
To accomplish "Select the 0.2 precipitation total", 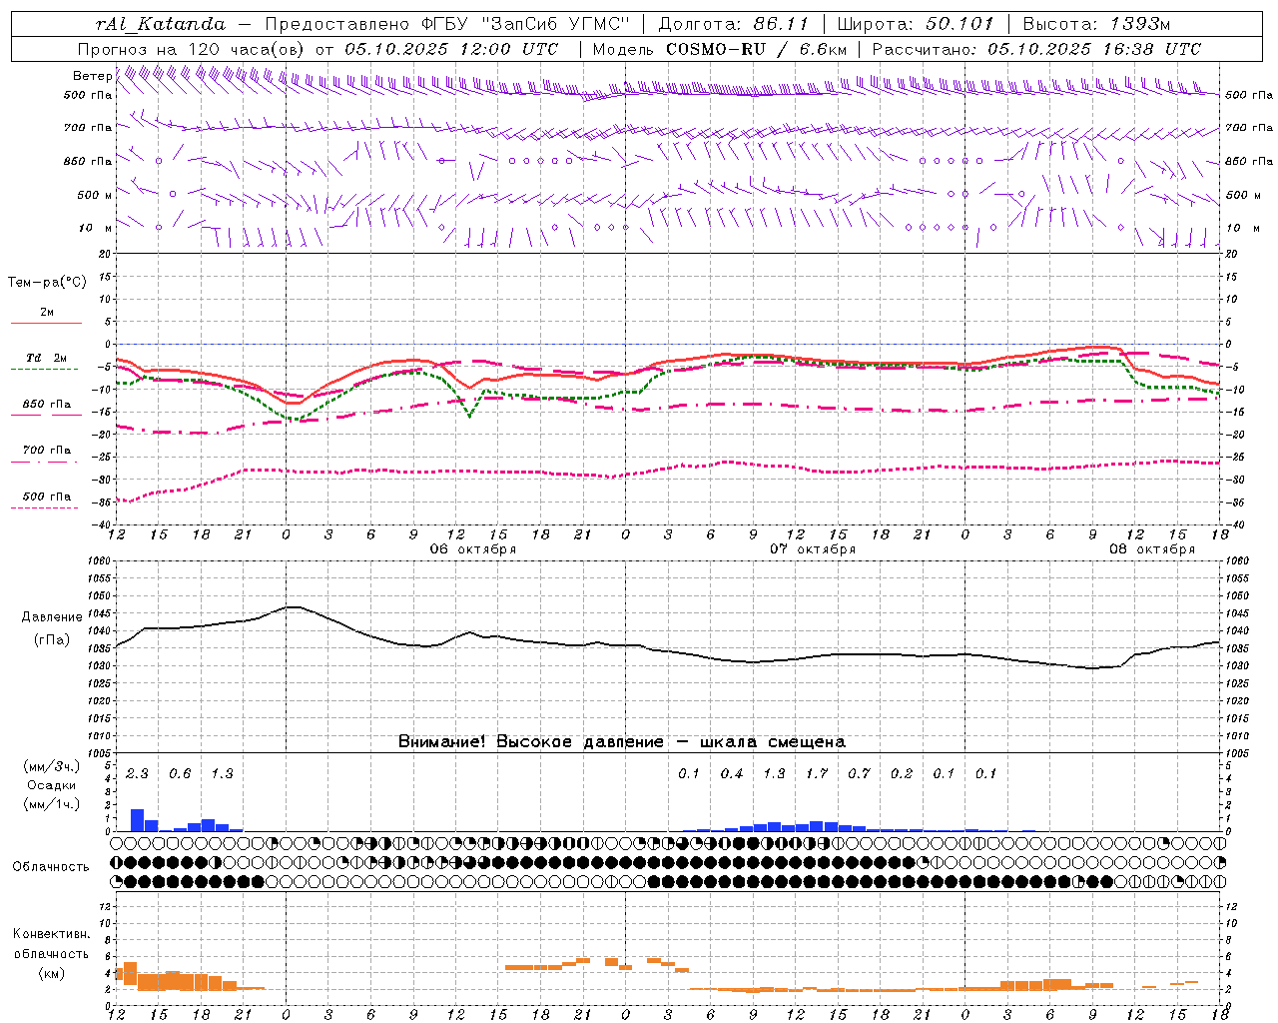I will tap(902, 774).
